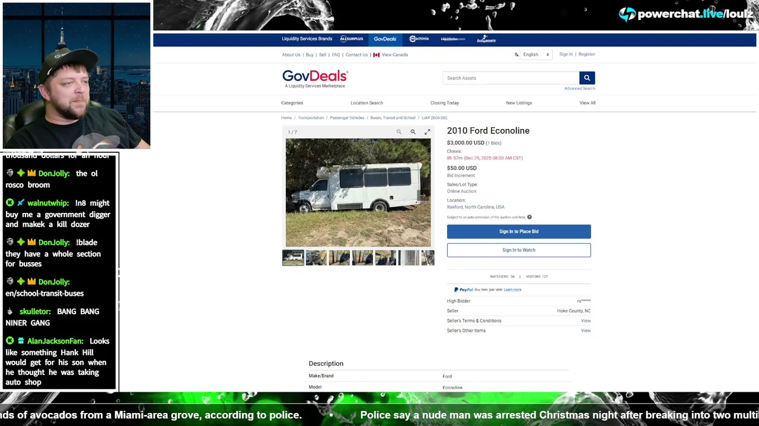759x426 pixels.
Task: Select the sixth image thumbnail
Action: tap(409, 257)
